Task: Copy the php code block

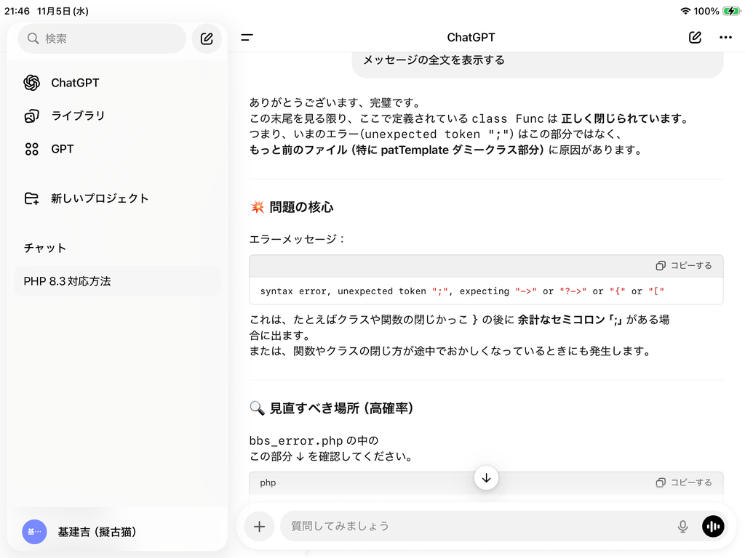Action: pyautogui.click(x=684, y=482)
